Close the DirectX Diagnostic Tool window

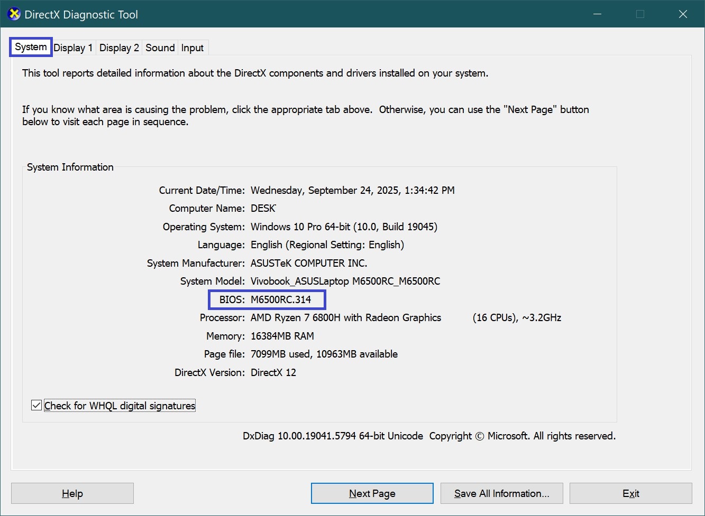[x=683, y=14]
